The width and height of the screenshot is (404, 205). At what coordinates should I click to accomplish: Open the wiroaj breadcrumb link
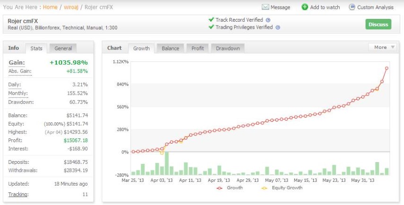71,7
